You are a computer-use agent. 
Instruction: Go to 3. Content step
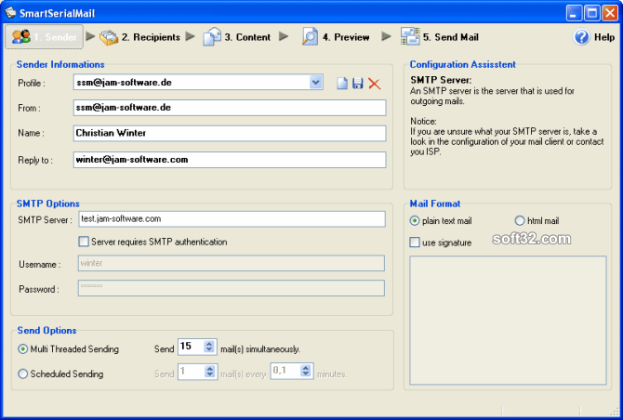[237, 37]
